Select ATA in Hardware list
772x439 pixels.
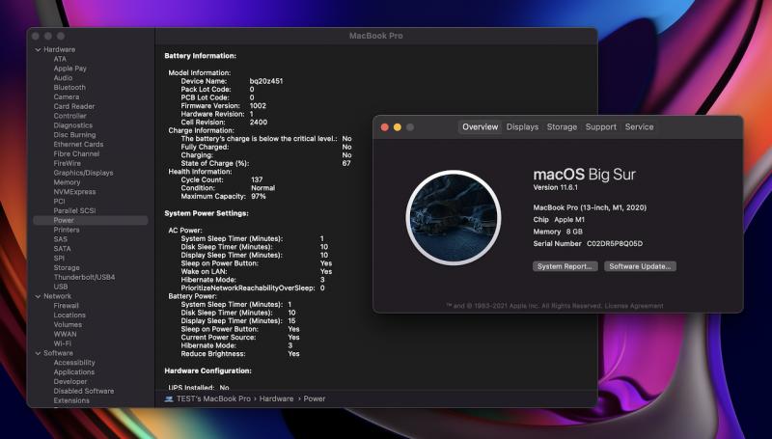60,59
